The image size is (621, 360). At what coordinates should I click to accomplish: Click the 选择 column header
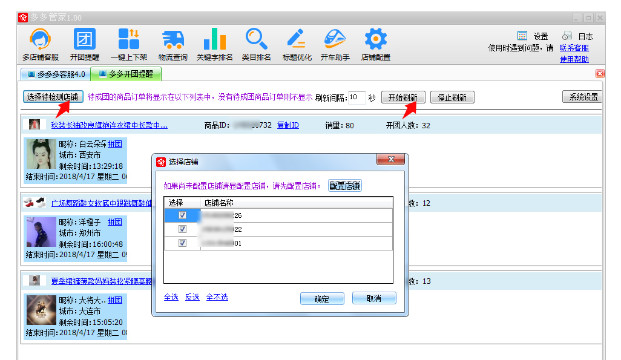pyautogui.click(x=182, y=202)
